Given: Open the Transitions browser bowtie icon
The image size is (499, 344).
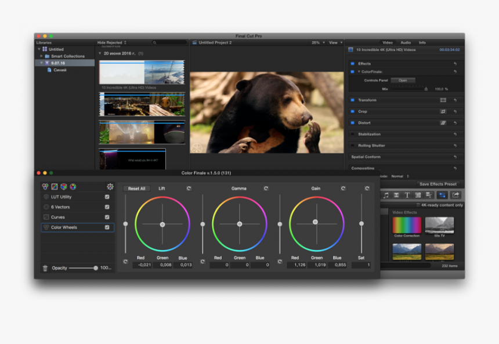Looking at the screenshot, I should pos(396,195).
